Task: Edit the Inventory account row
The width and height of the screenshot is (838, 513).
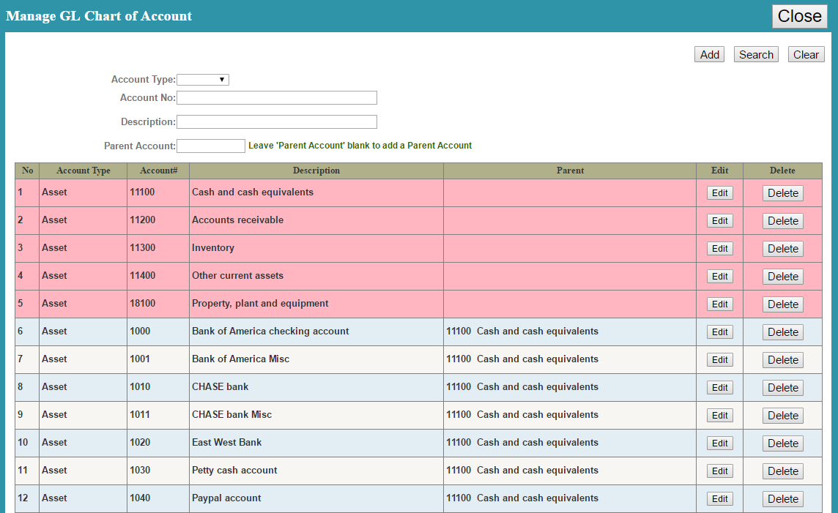Action: pyautogui.click(x=719, y=249)
